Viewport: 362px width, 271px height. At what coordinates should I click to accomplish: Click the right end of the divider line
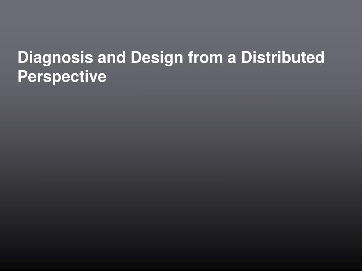pyautogui.click(x=343, y=132)
